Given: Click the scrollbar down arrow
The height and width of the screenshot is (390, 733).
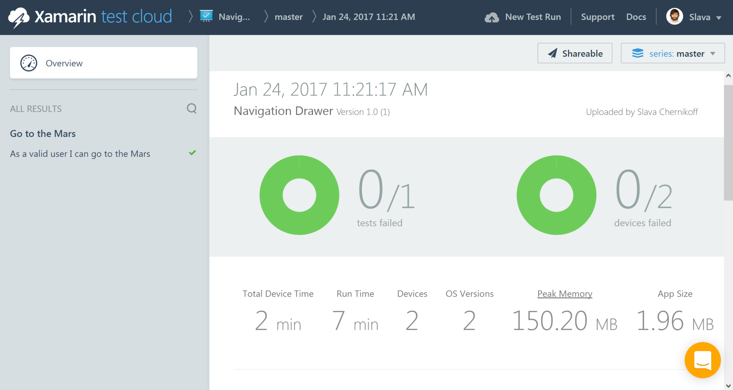Looking at the screenshot, I should [728, 385].
